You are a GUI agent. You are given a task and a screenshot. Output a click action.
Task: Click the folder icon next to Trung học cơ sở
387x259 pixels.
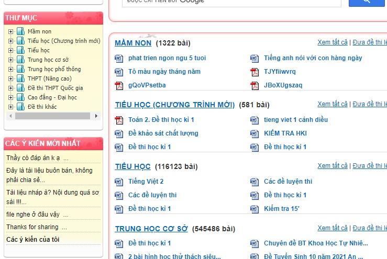pyautogui.click(x=21, y=60)
